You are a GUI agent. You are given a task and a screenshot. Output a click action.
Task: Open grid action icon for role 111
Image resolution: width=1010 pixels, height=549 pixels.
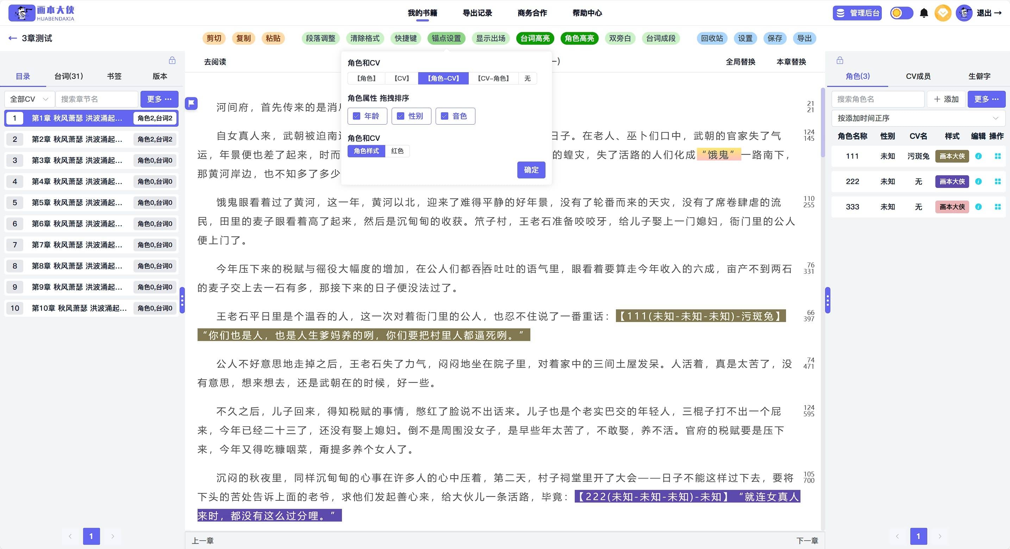[997, 156]
